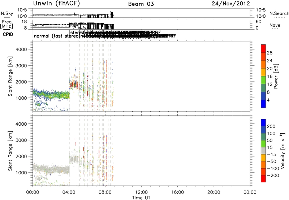289x200 pixels.
Task: Select the 'Beam 03' heading
Action: coord(141,4)
